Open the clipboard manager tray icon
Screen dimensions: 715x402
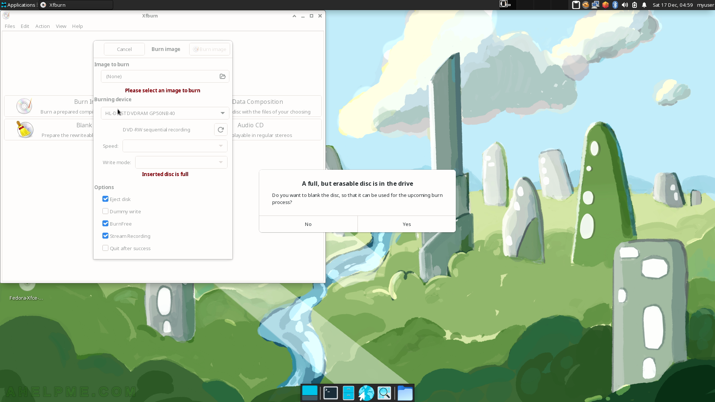(x=576, y=5)
